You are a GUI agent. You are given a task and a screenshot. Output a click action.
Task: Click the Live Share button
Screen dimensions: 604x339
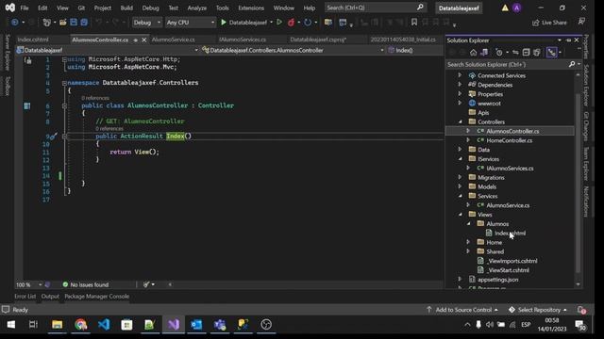coord(549,23)
